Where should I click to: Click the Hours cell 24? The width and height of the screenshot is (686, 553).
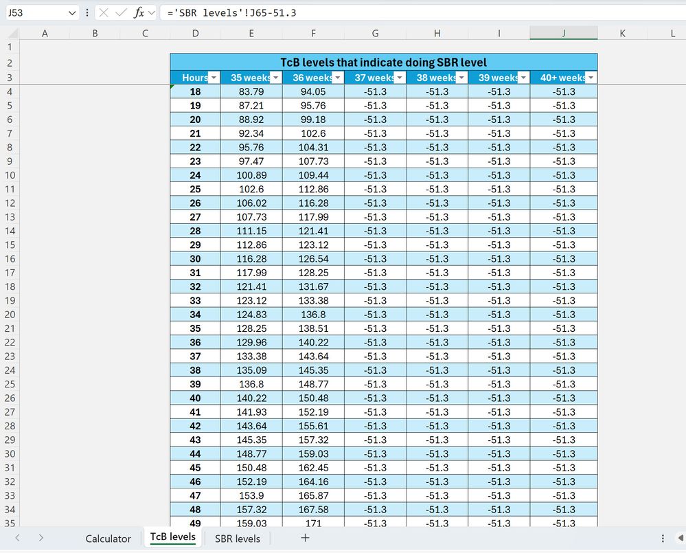pyautogui.click(x=195, y=175)
